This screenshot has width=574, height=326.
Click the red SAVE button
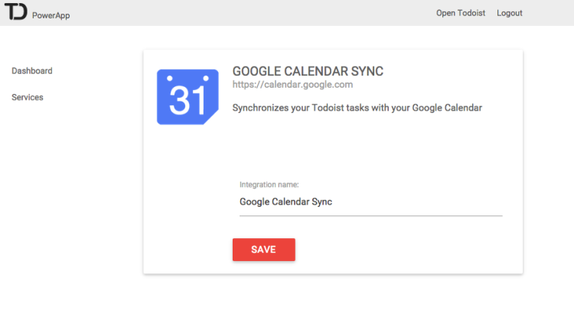coord(264,250)
